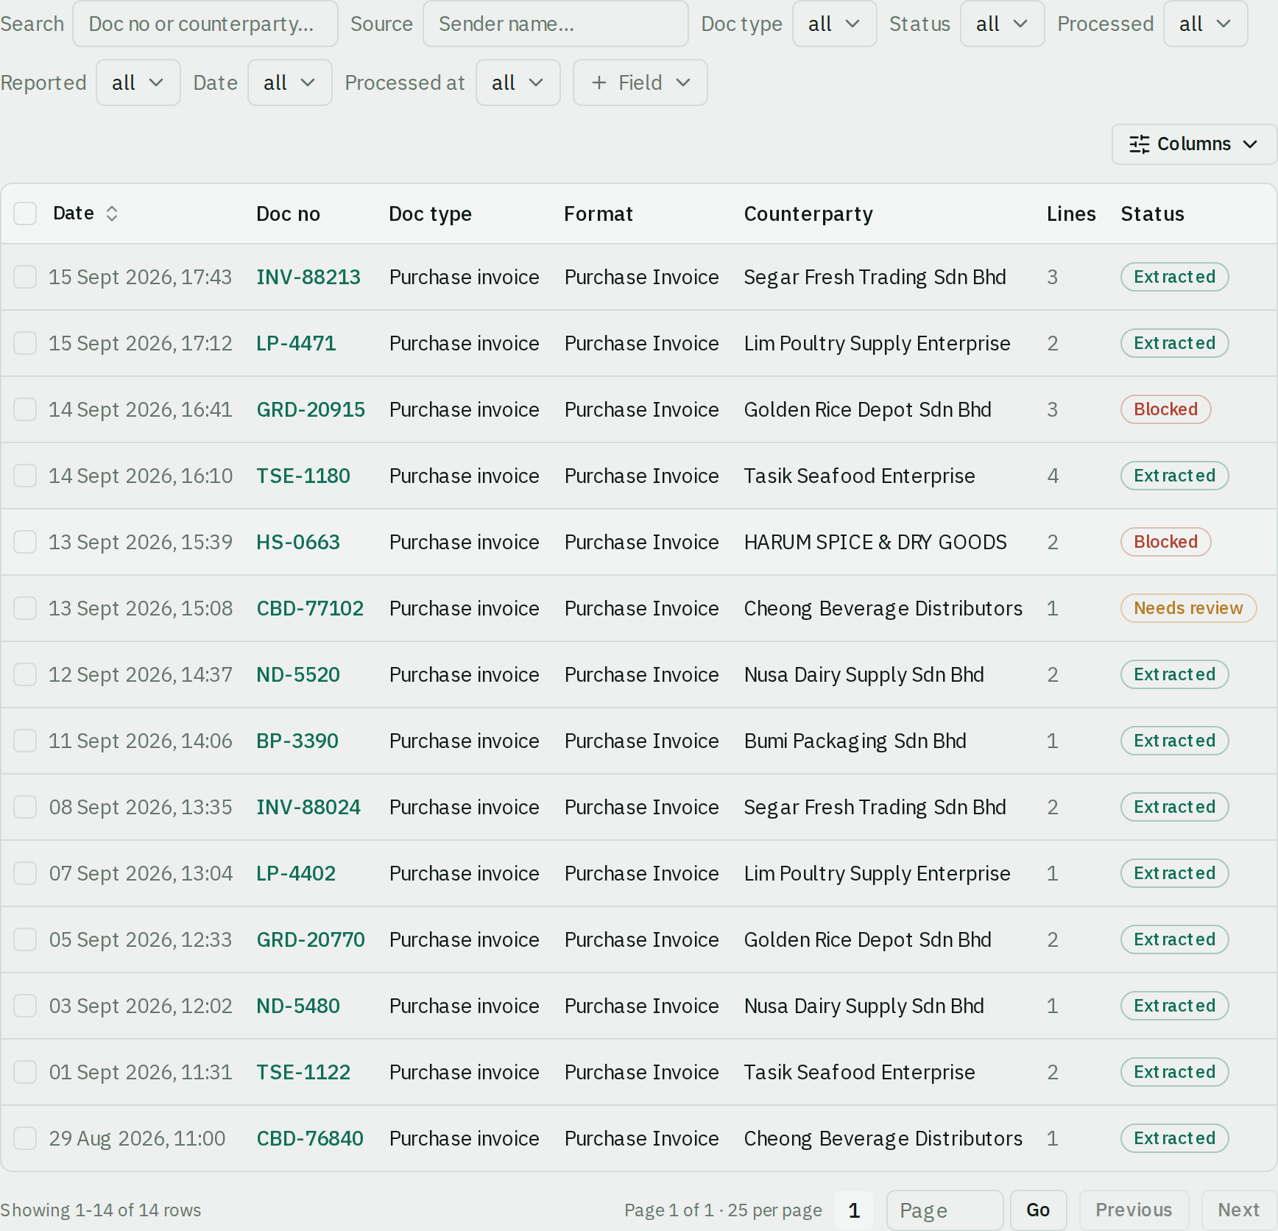Click the Columns settings sliders icon
Image resolution: width=1278 pixels, height=1231 pixels.
coord(1139,144)
